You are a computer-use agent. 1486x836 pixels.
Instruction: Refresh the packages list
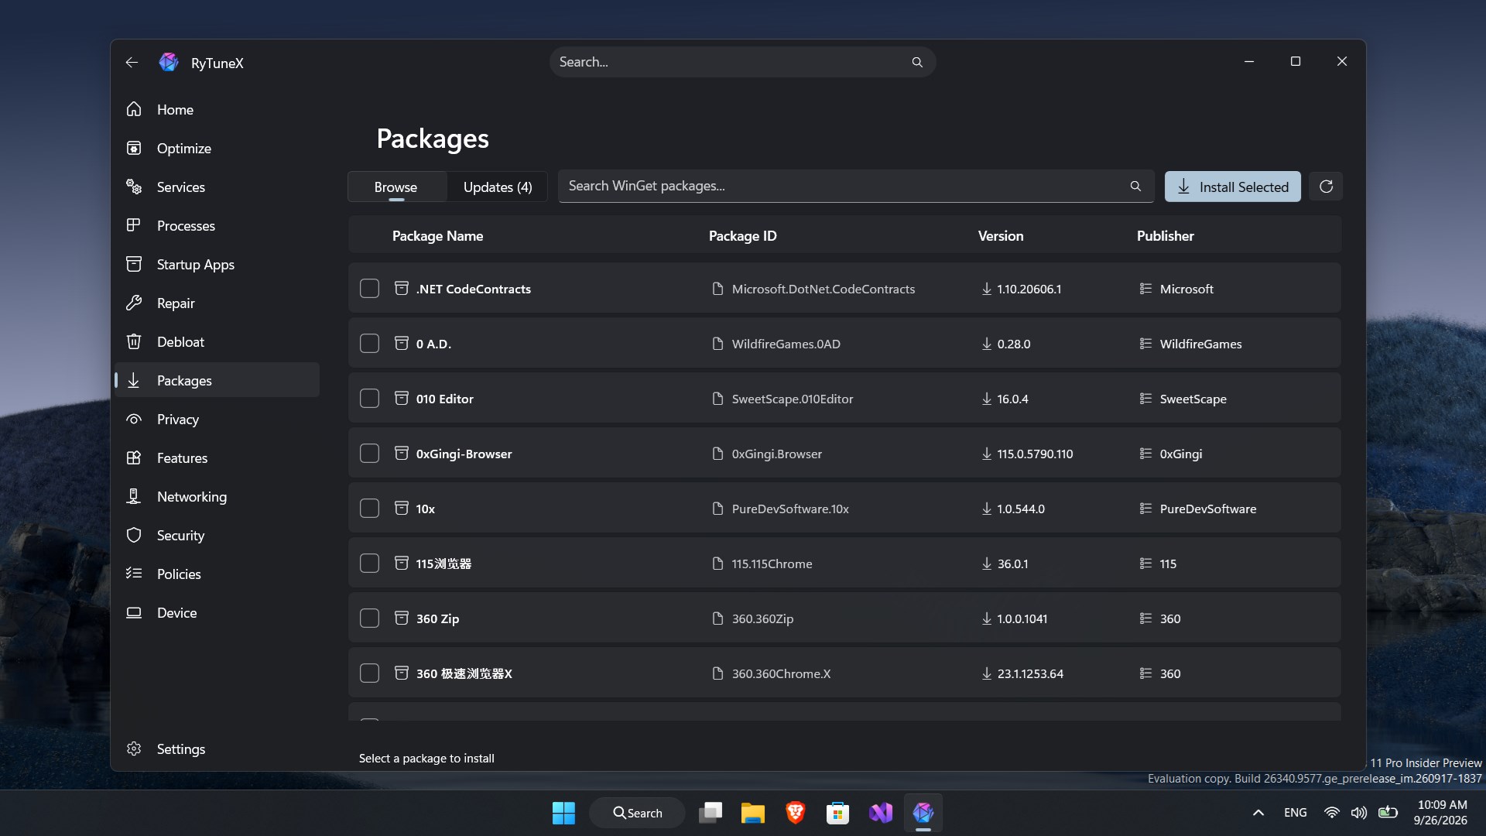click(1326, 187)
